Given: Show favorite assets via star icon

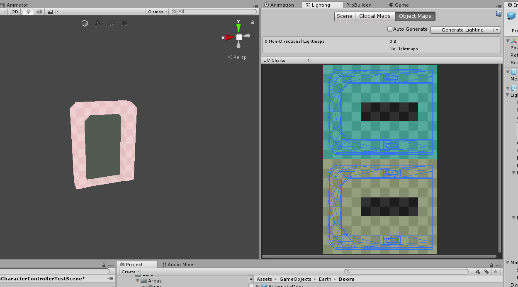Looking at the screenshot, I should click(496, 272).
